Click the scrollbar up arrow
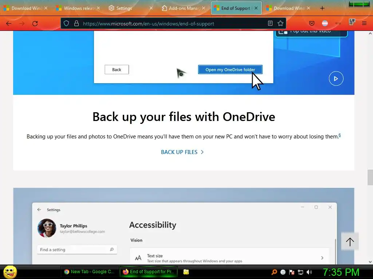Image resolution: width=373 pixels, height=279 pixels. click(x=370, y=34)
